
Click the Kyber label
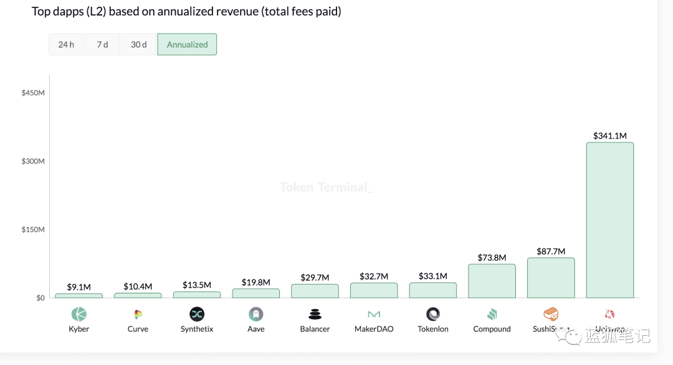tap(79, 329)
